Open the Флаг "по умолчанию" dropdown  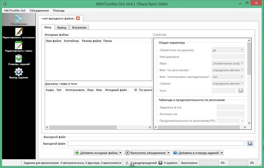tap(228, 70)
